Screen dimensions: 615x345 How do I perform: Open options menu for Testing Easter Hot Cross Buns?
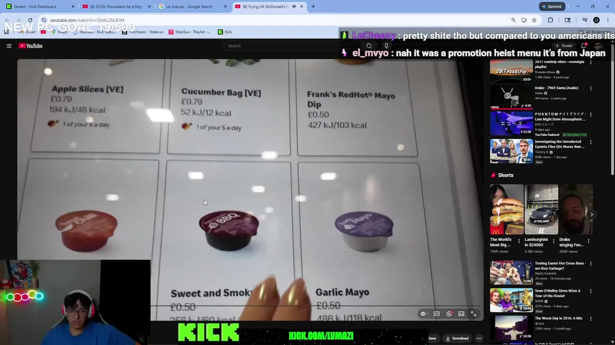[x=590, y=264]
